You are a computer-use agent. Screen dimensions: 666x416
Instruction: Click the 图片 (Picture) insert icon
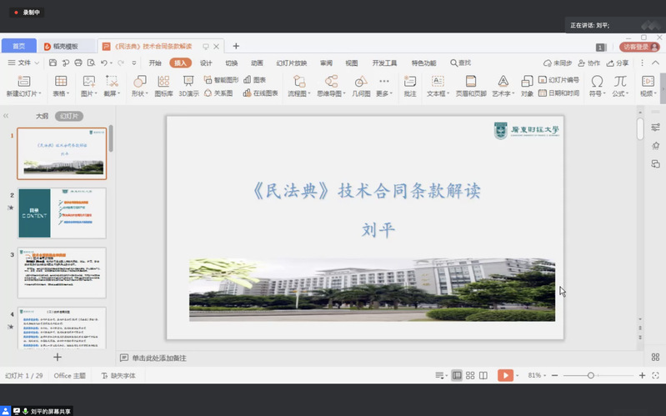pos(88,82)
